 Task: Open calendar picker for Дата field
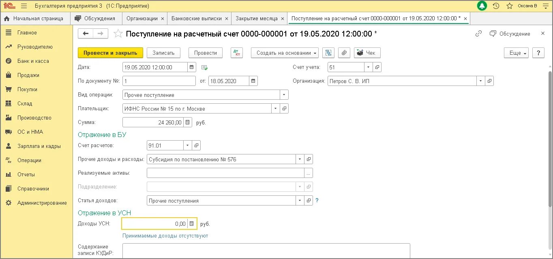point(192,67)
